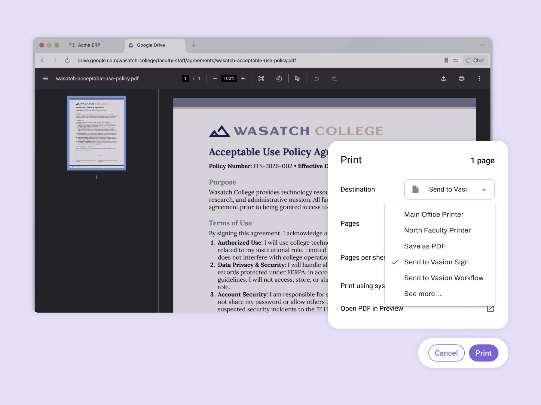Screen dimensions: 541x405
Task: Expand the tab list chevron
Action: pyautogui.click(x=482, y=45)
